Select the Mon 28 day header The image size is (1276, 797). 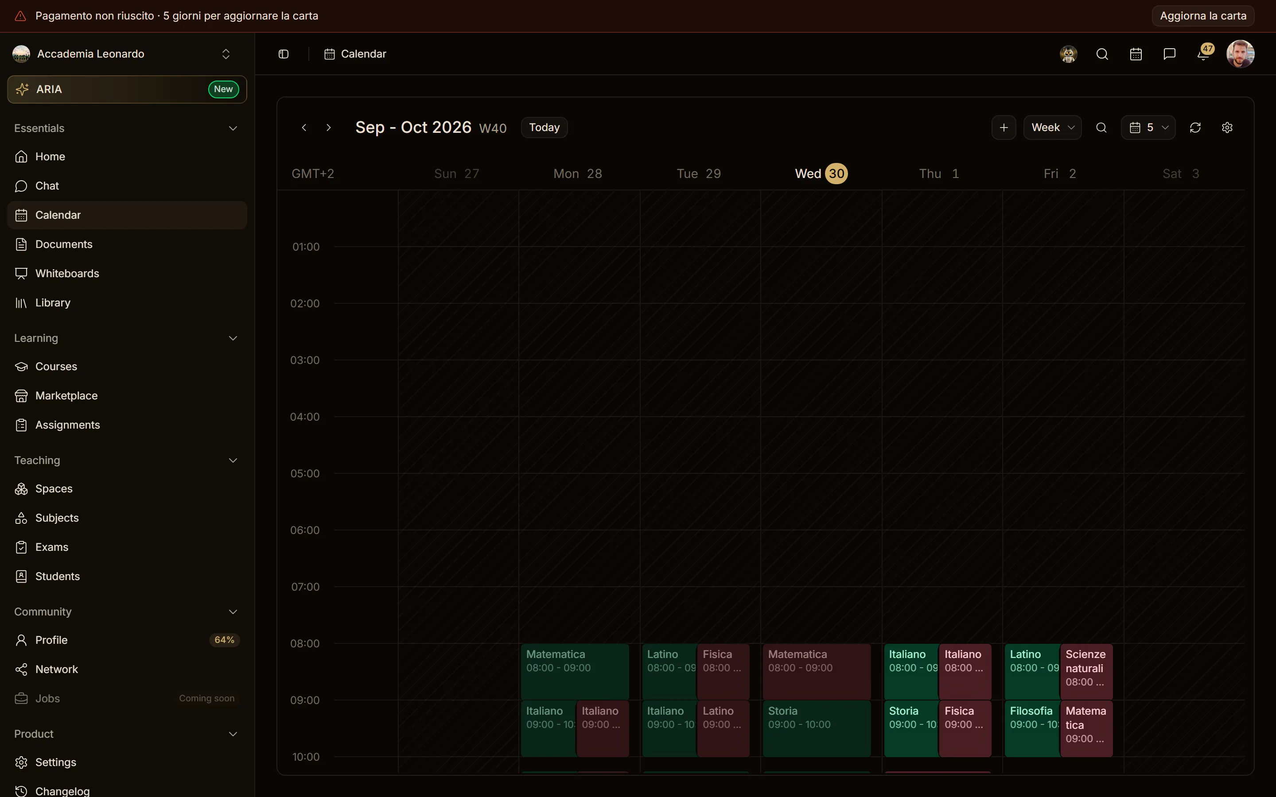click(577, 174)
